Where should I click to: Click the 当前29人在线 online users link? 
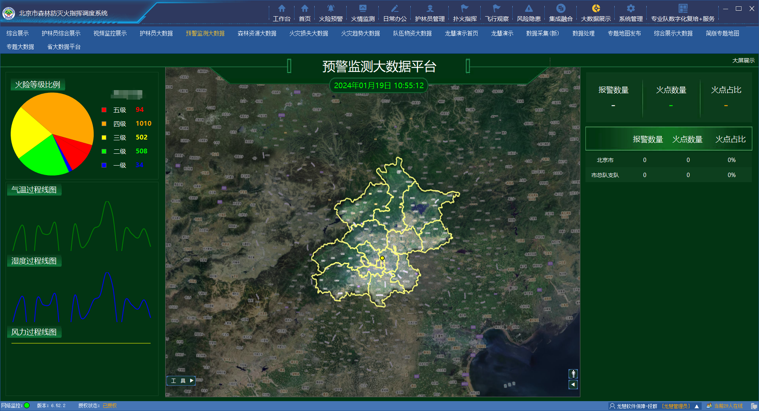[x=728, y=406]
